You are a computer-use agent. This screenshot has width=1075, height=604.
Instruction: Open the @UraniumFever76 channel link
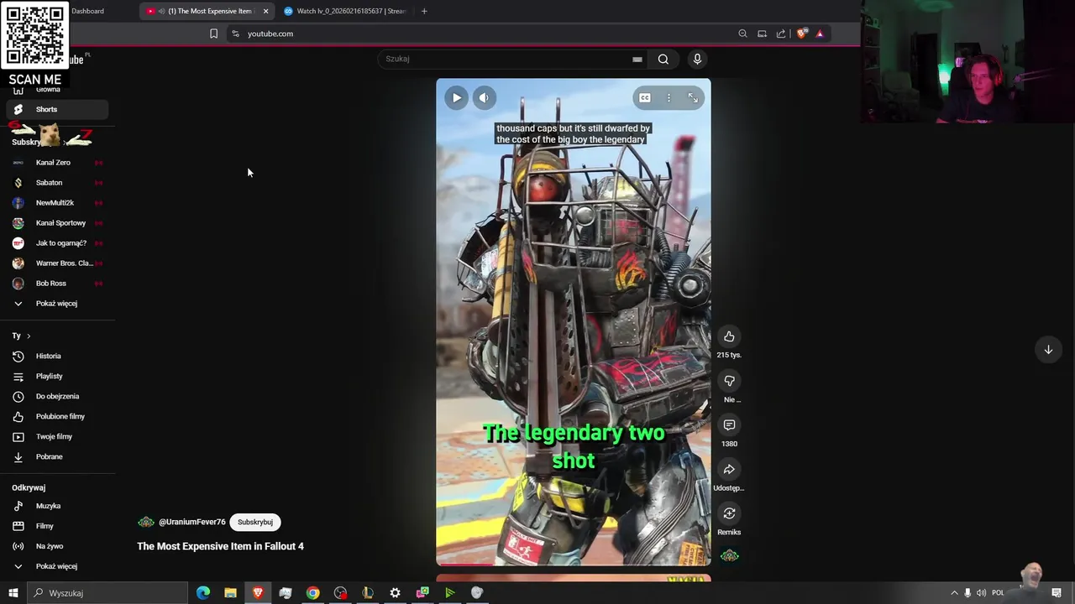click(x=192, y=522)
